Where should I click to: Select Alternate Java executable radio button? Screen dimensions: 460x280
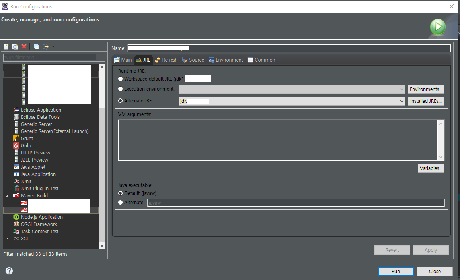point(120,203)
